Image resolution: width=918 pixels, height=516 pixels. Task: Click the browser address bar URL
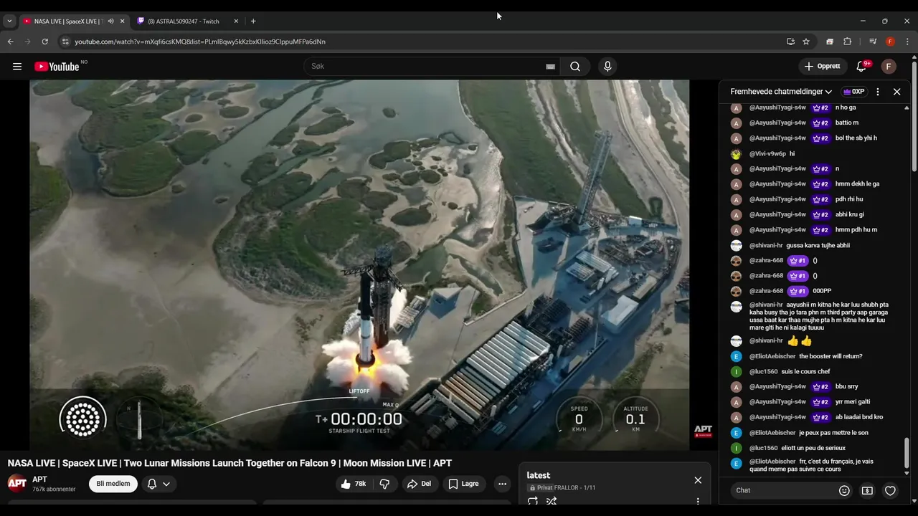tap(200, 42)
